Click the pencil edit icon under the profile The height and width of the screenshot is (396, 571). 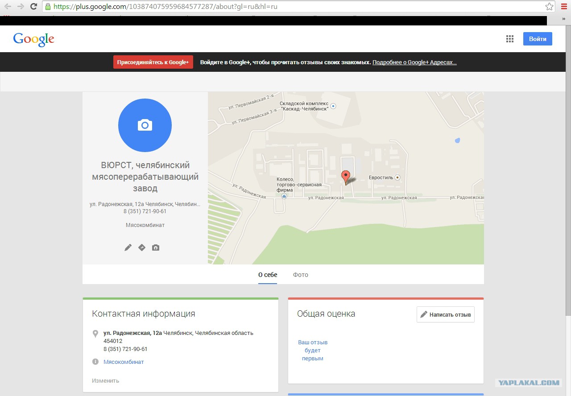[x=128, y=247]
